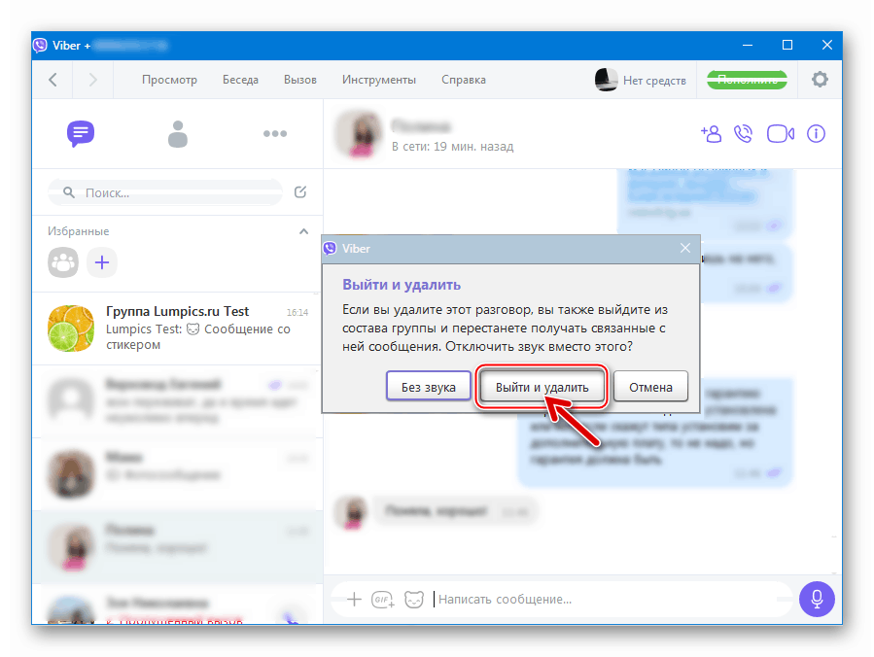Viewport: 874px width, 657px height.
Task: Confirm with the Выйти и удалить button
Action: 542,386
